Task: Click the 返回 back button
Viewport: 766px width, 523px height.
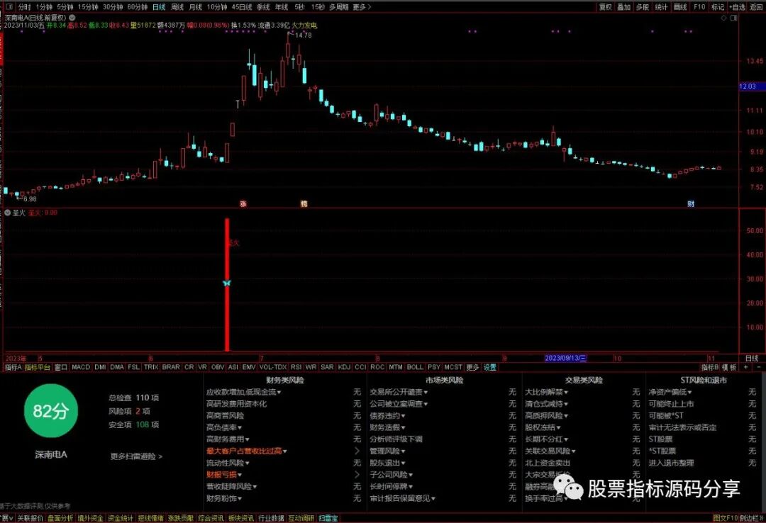Action: coord(756,7)
